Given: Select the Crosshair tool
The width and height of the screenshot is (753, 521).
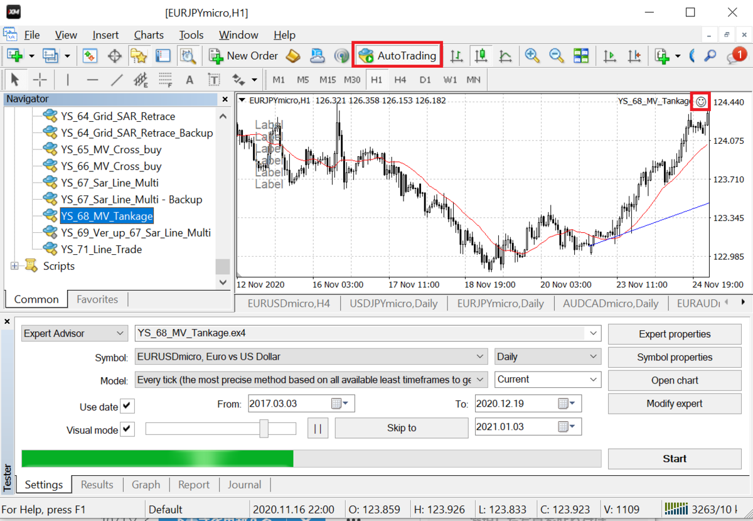Looking at the screenshot, I should click(40, 80).
